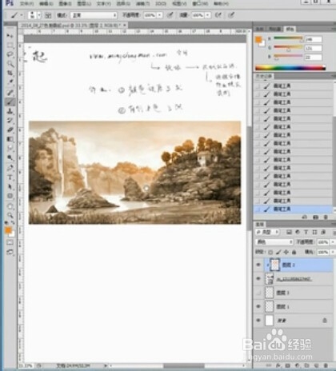Image resolution: width=336 pixels, height=371 pixels.
Task: Select the Quick Selection tool
Action: coord(10,64)
